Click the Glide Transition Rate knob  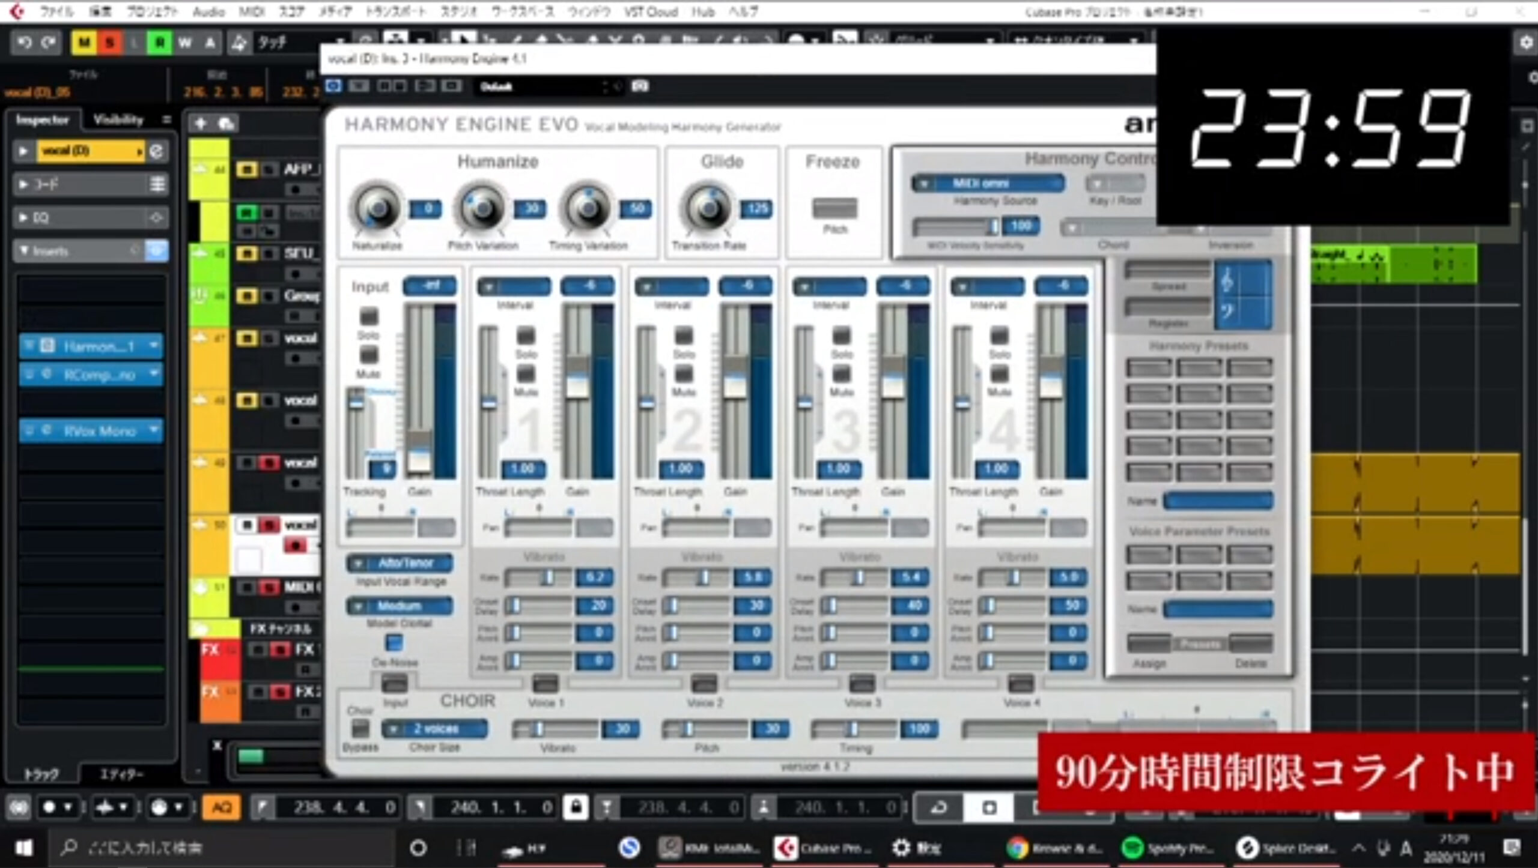coord(708,208)
